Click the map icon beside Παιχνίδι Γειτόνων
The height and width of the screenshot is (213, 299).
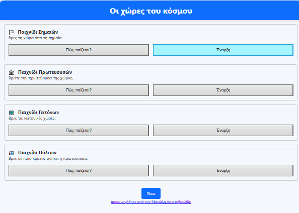(11, 113)
